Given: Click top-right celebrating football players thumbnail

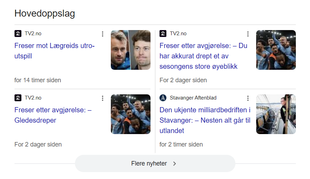Looking at the screenshot, I should click(x=276, y=50).
